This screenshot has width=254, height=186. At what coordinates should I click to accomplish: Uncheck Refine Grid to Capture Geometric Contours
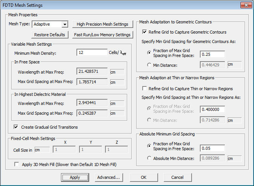(x=145, y=32)
